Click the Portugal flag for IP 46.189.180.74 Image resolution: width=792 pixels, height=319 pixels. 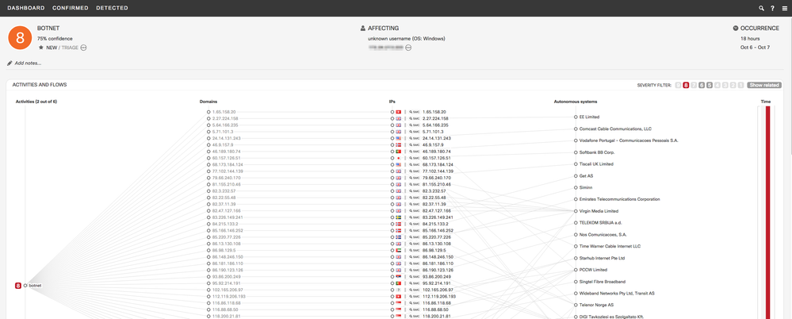tap(399, 151)
